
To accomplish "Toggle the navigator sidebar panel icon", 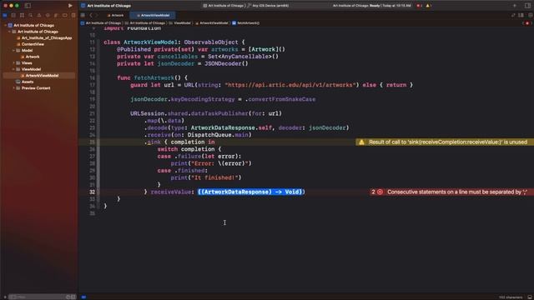I will point(28,6).
